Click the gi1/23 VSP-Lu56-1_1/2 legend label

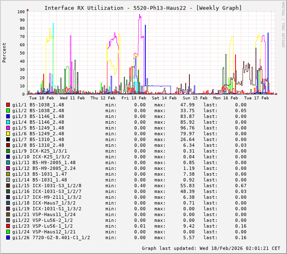42,226
